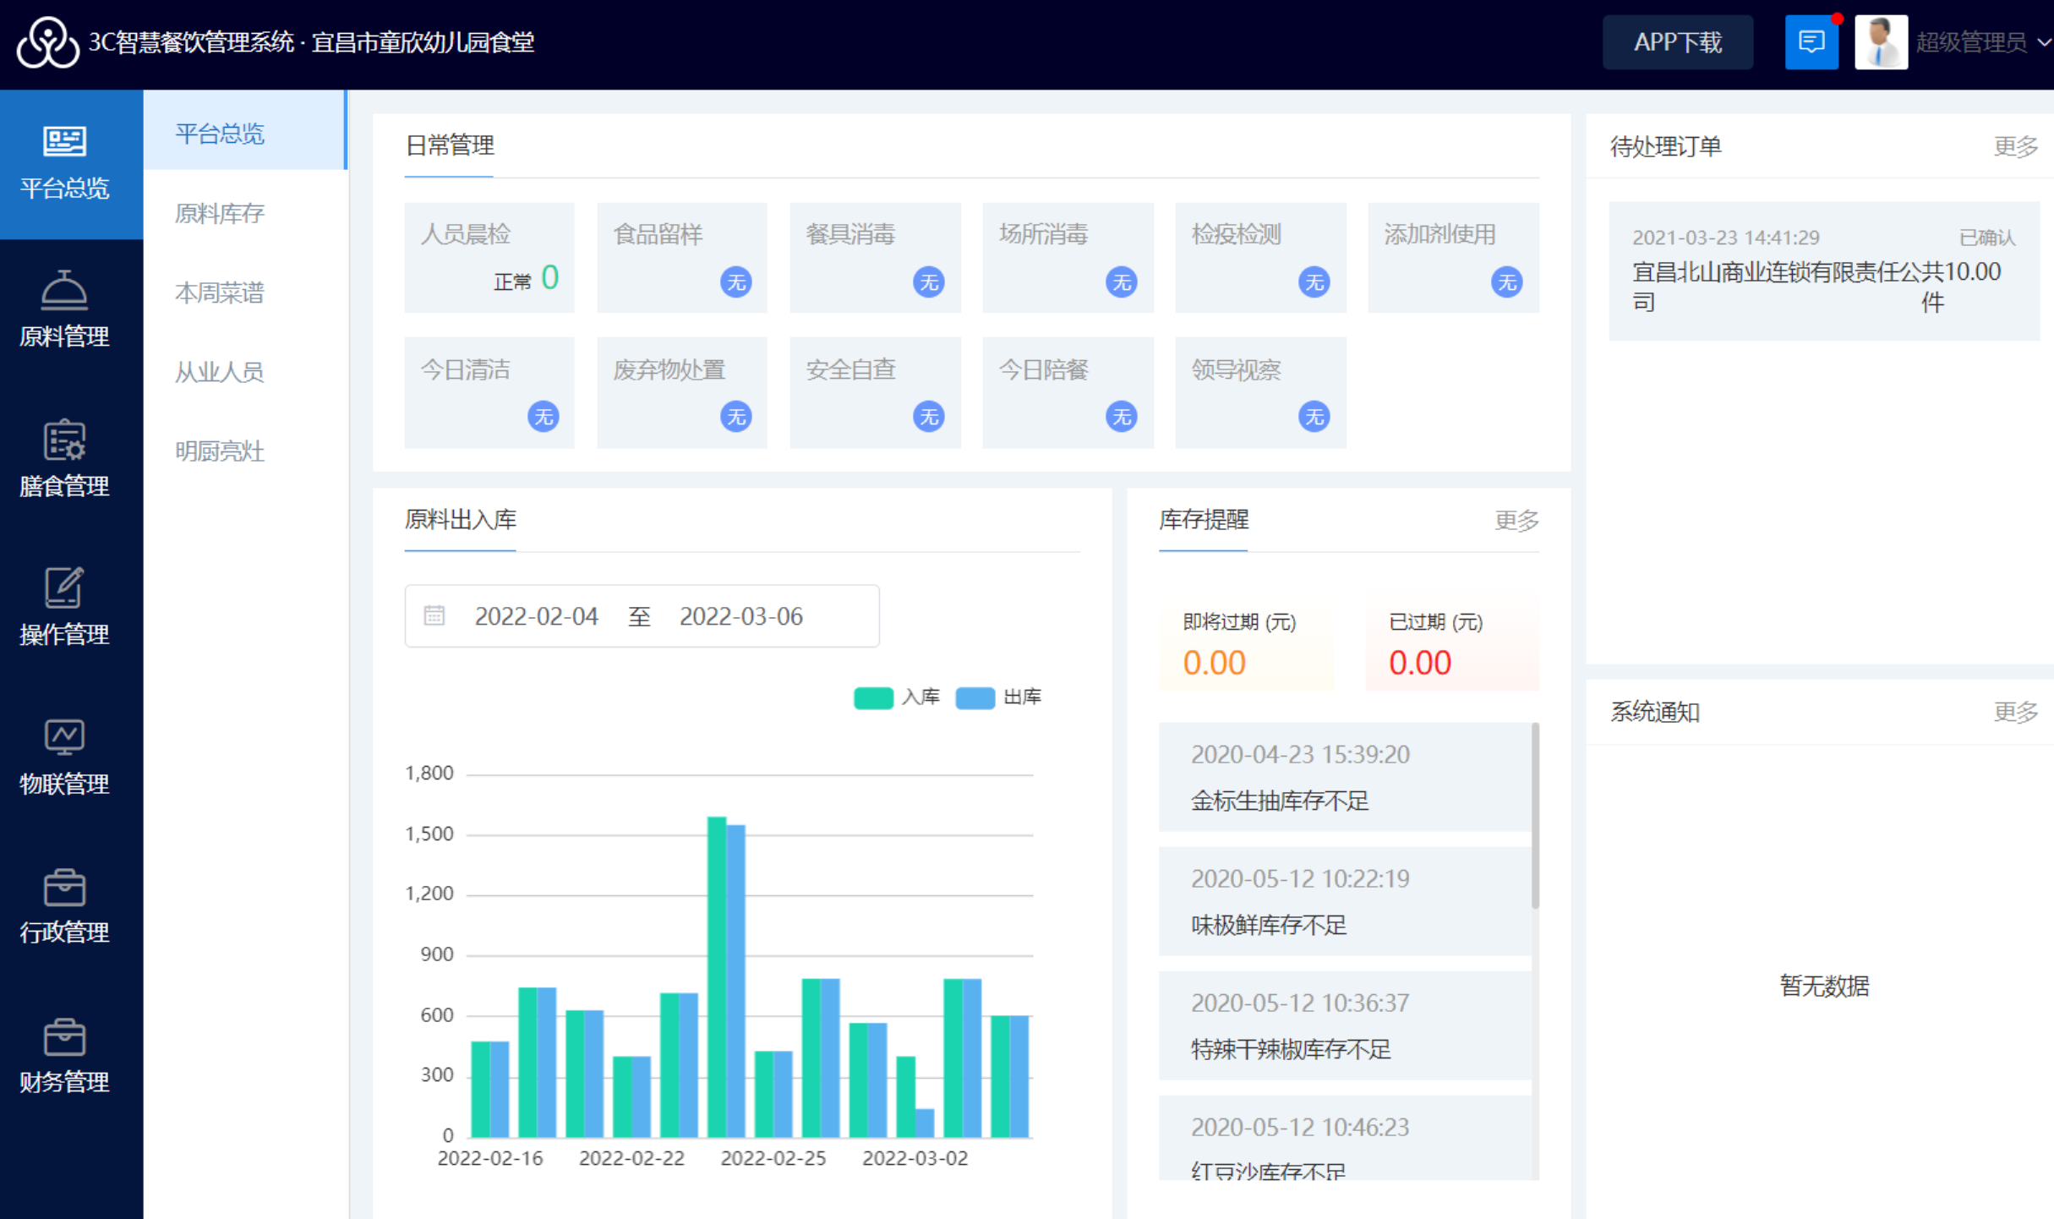Open the message notification icon
The image size is (2054, 1219).
[1811, 41]
